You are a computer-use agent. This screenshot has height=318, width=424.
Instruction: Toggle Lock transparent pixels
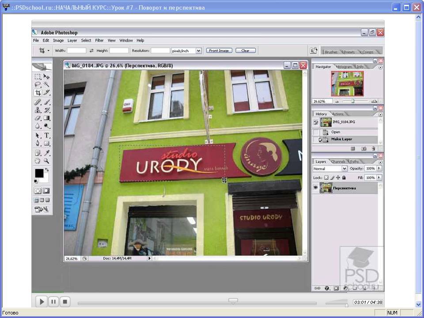point(326,178)
